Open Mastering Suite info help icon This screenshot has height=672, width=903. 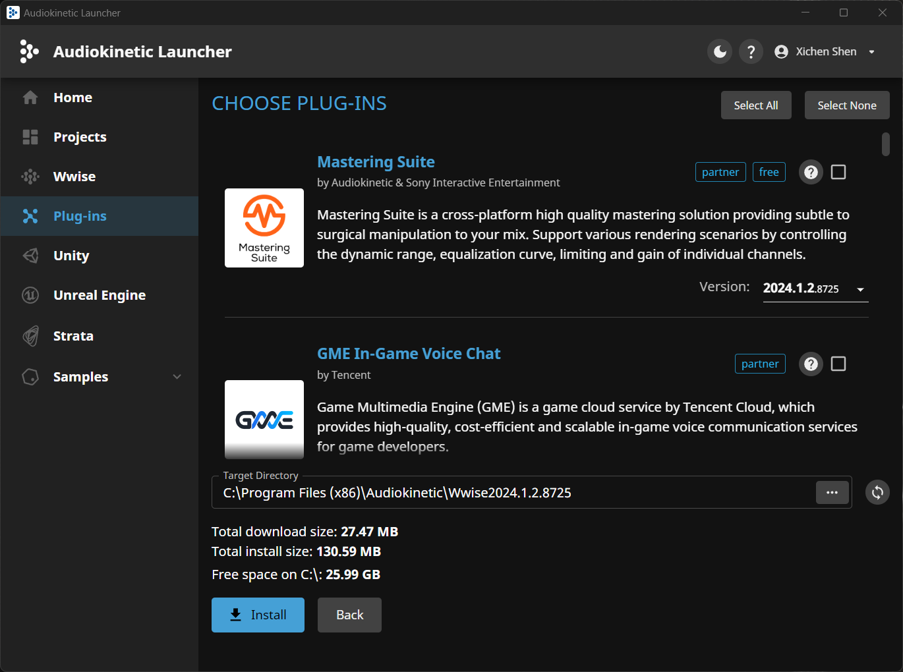pyautogui.click(x=811, y=172)
